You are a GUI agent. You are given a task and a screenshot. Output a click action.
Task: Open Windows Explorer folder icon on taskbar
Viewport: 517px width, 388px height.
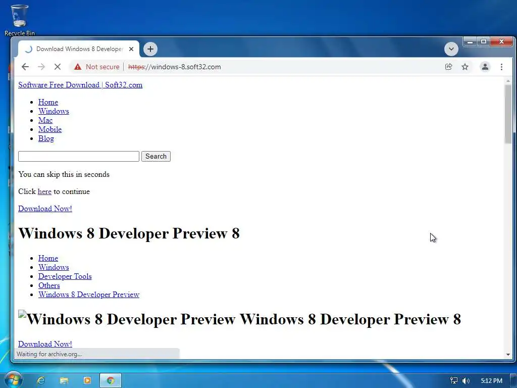coord(64,380)
